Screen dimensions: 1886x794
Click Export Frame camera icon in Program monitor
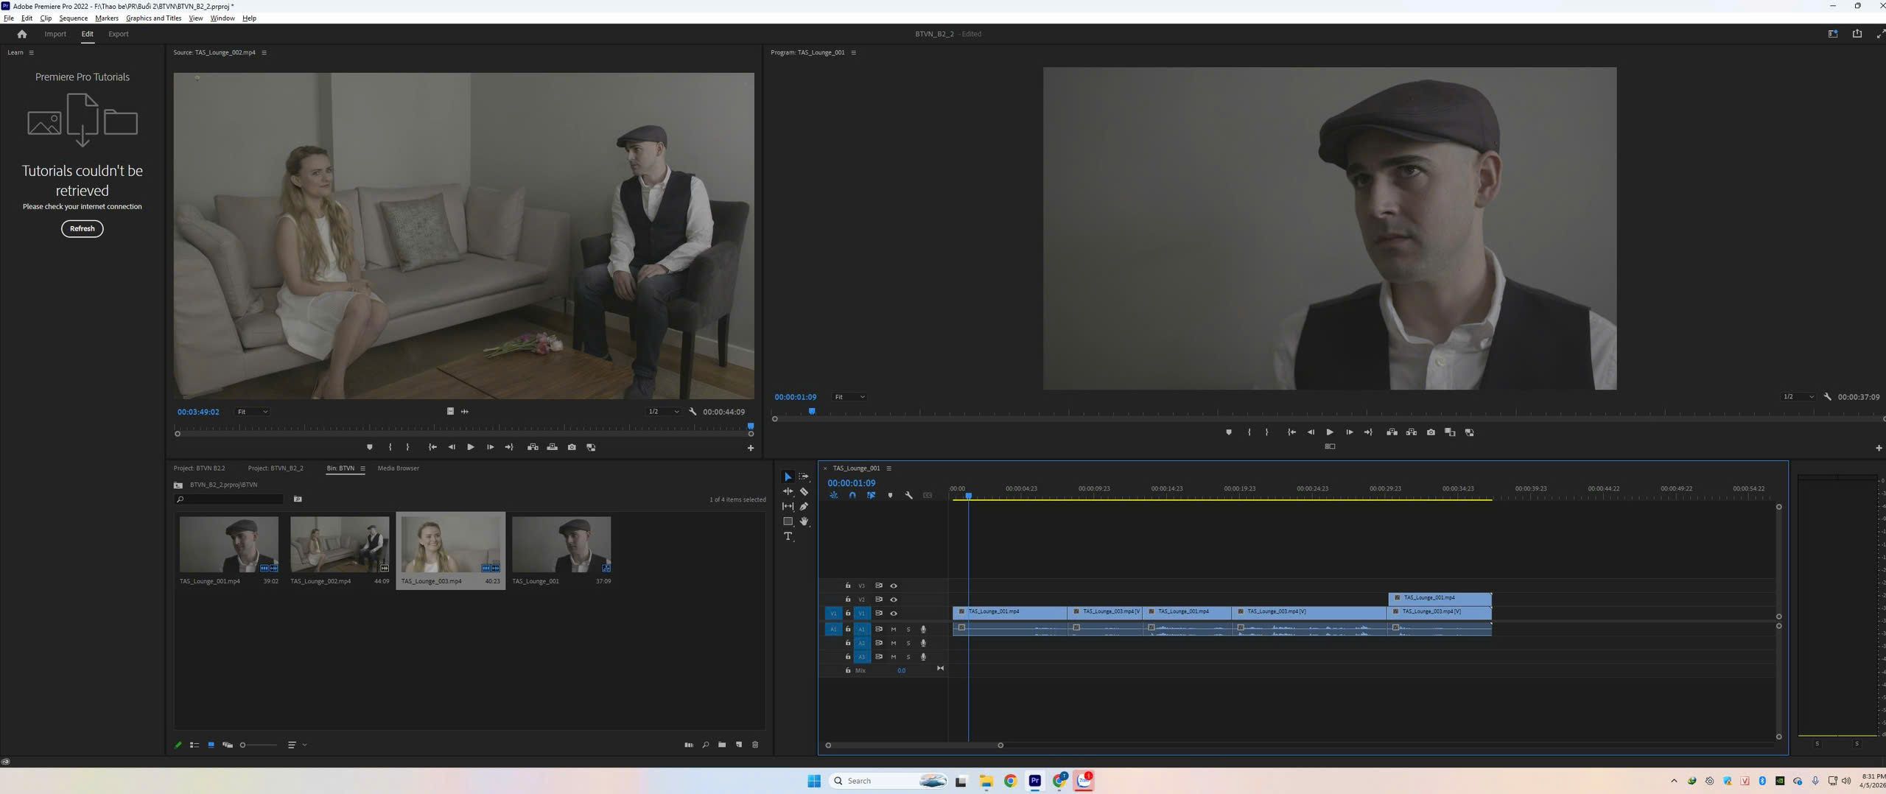click(1431, 432)
